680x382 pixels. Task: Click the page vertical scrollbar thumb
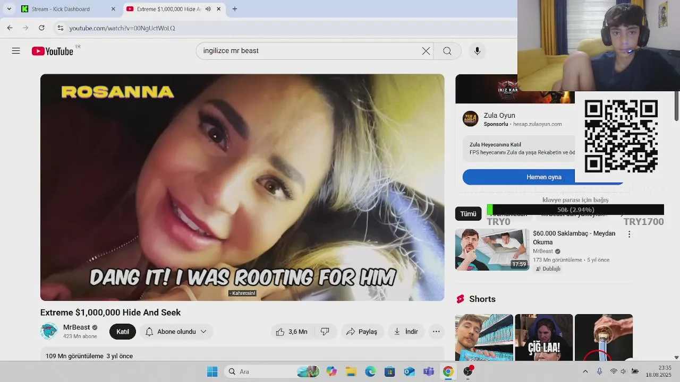[x=676, y=106]
